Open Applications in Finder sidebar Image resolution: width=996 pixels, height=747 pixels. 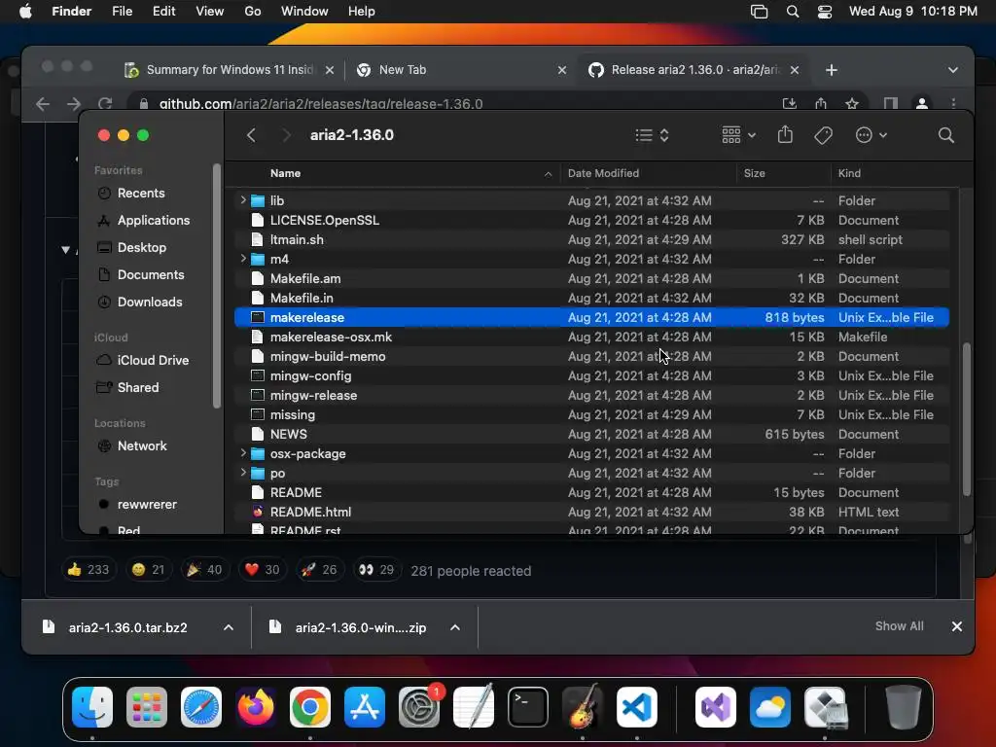[153, 221]
